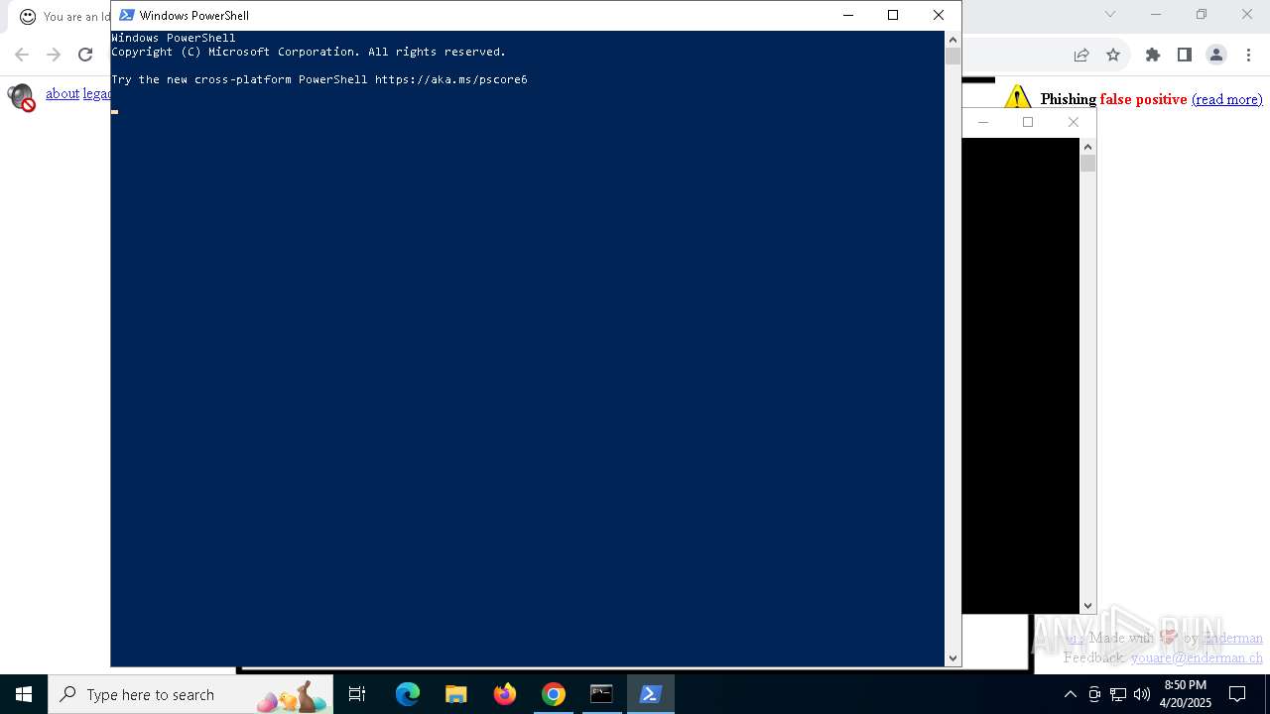Open the Chrome extensions puzzle icon
Image resolution: width=1270 pixels, height=714 pixels.
[1153, 55]
